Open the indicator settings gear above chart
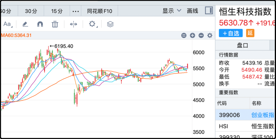The width and height of the screenshot is (276, 139). coord(210,35)
